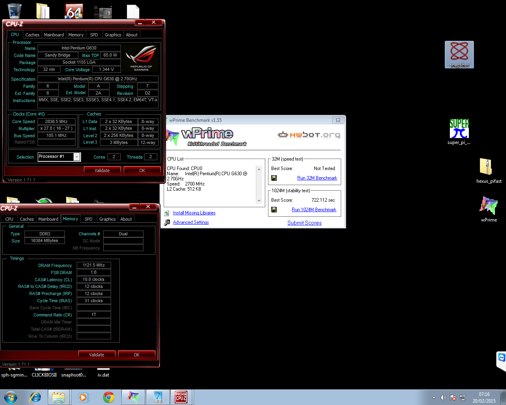Screen dimensions: 506x405
Task: Open Windows Media Player from taskbar
Action: pyautogui.click(x=83, y=397)
